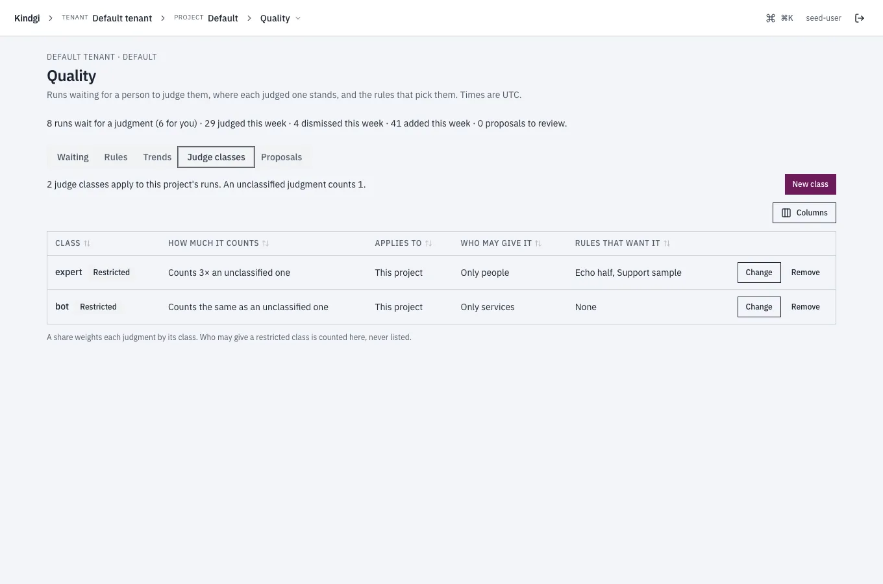Sort by Rules That Want It icon
This screenshot has width=883, height=584.
click(x=667, y=243)
